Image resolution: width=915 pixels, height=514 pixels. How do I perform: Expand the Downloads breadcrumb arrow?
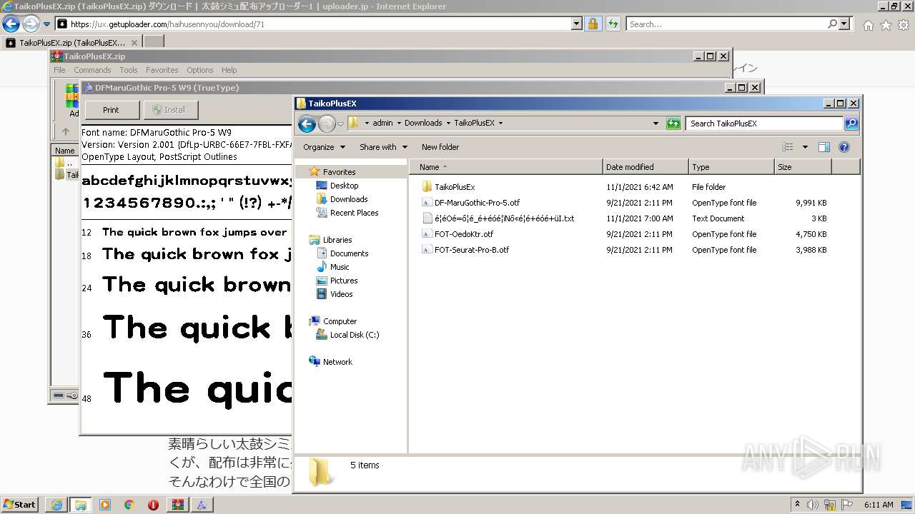point(448,123)
